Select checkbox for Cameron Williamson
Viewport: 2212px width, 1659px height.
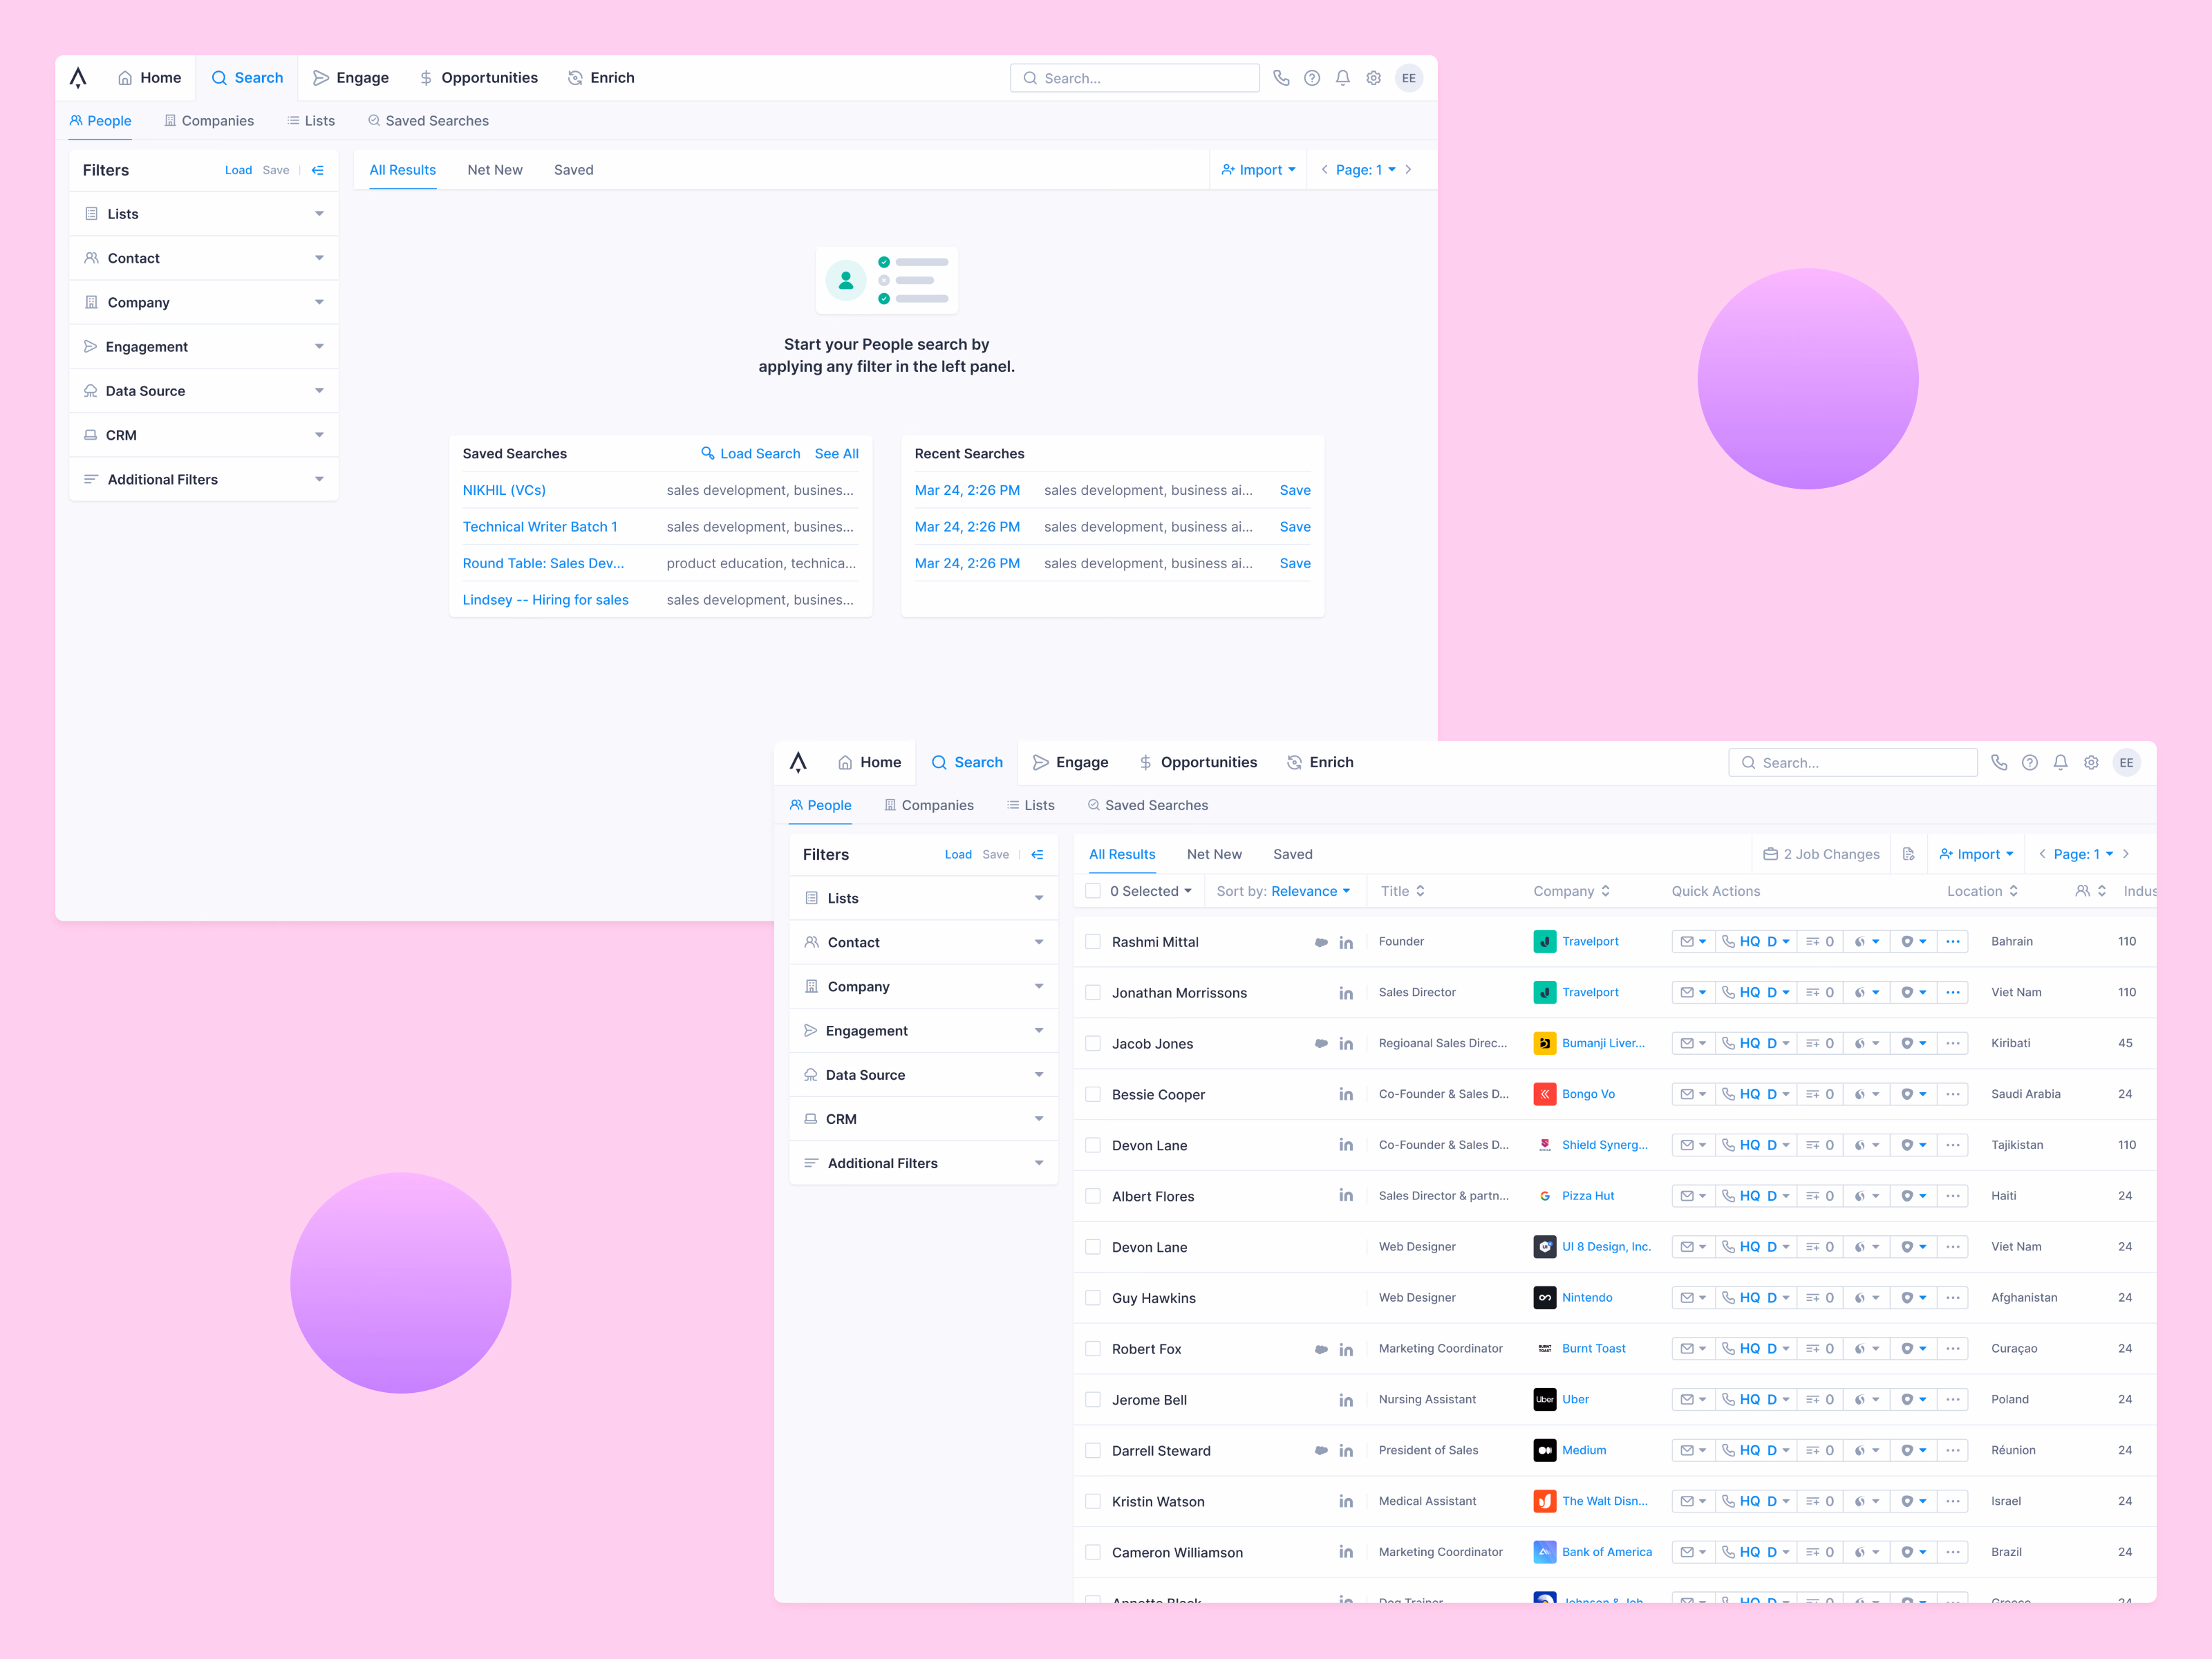tap(1093, 1552)
